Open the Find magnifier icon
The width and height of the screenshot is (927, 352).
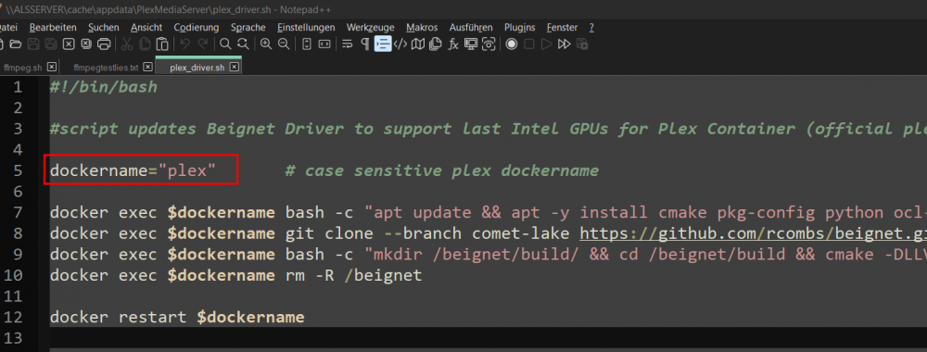click(x=225, y=44)
